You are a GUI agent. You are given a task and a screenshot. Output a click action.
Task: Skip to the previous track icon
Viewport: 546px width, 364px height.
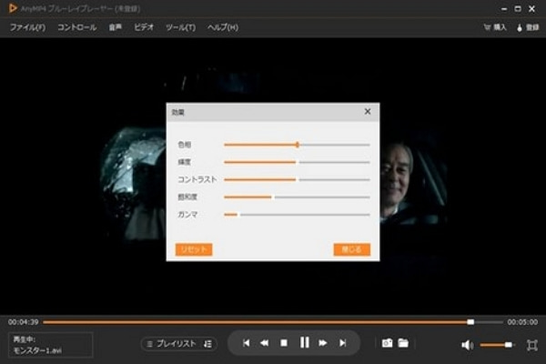(246, 343)
